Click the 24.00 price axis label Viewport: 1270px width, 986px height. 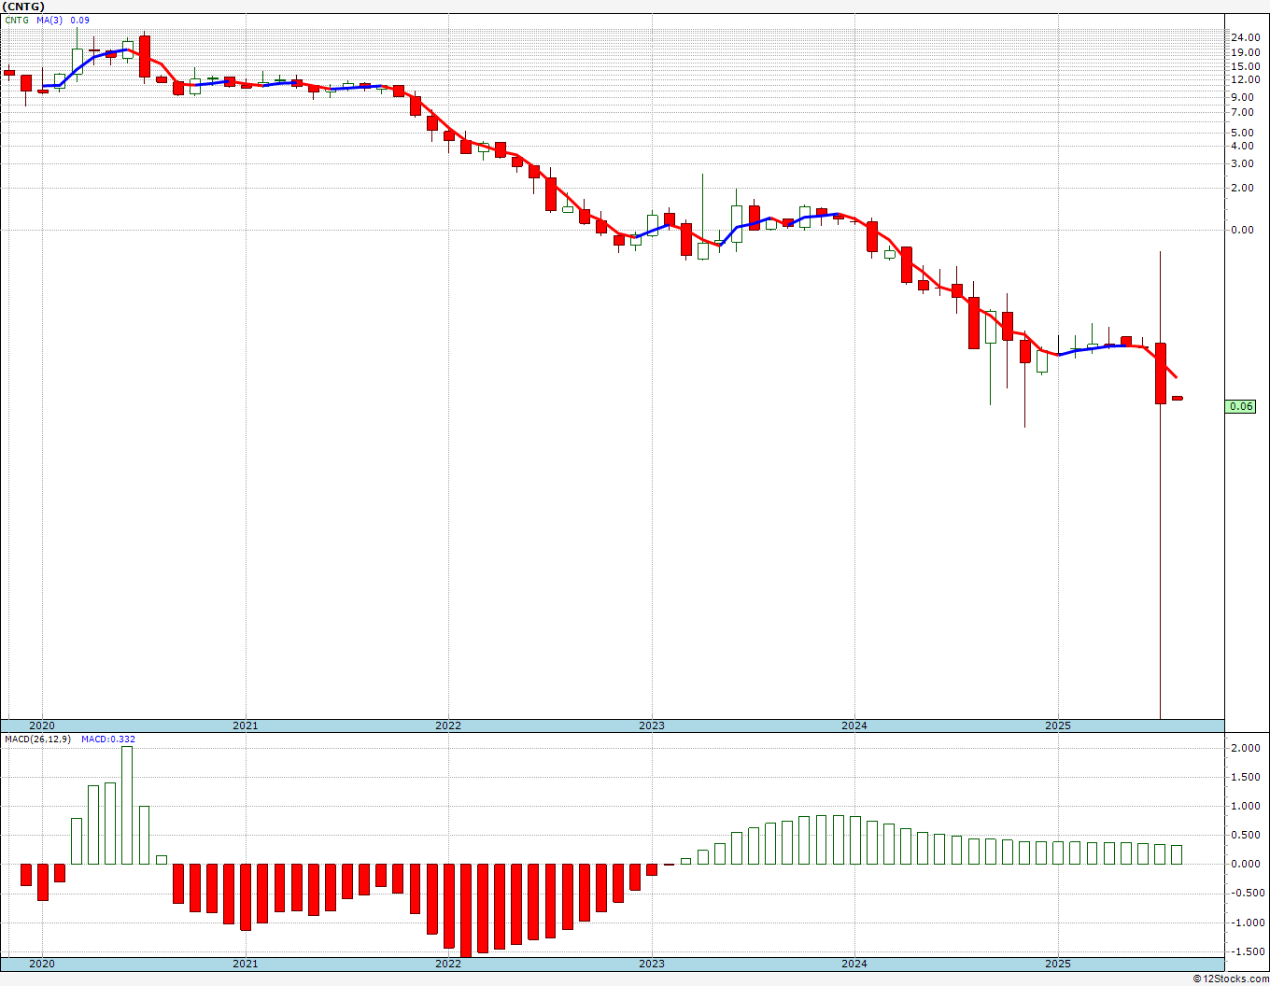point(1245,37)
